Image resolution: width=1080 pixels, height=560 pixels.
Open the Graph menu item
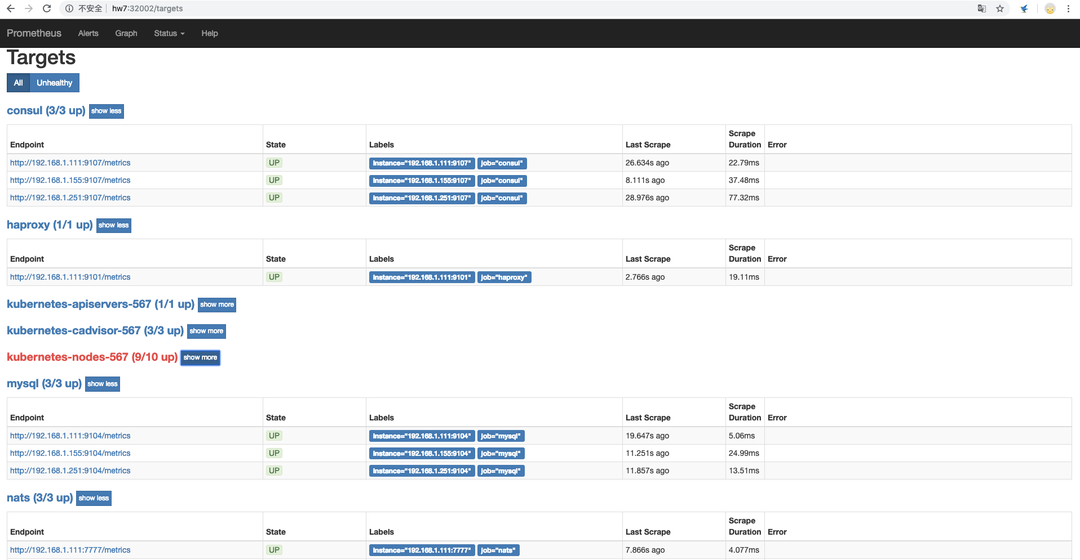pos(126,33)
